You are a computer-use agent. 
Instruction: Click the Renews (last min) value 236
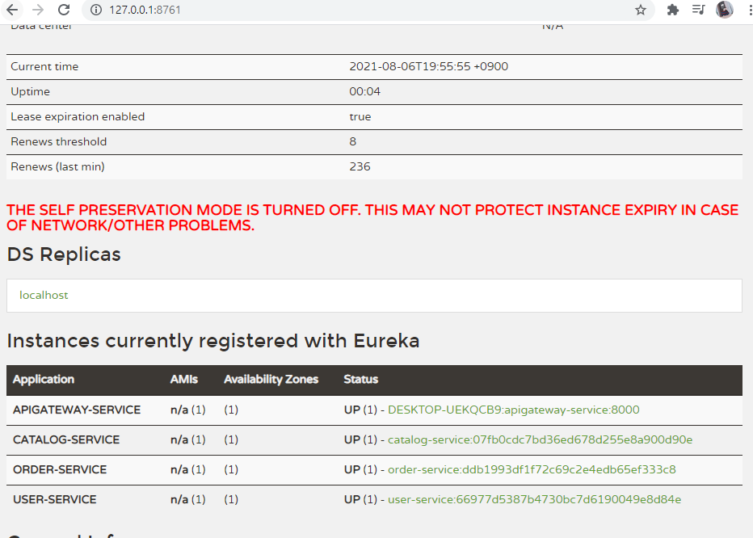pos(360,166)
